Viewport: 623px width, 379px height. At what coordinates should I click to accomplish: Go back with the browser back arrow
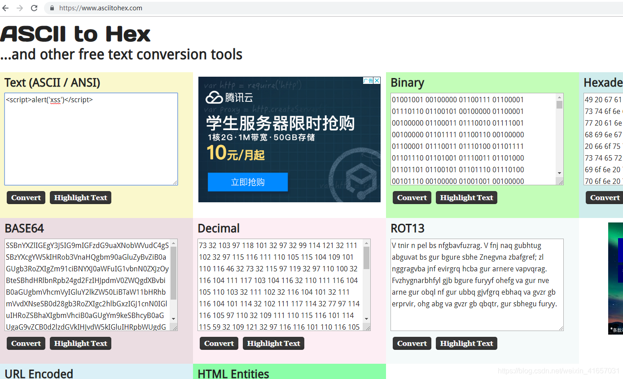(x=6, y=8)
